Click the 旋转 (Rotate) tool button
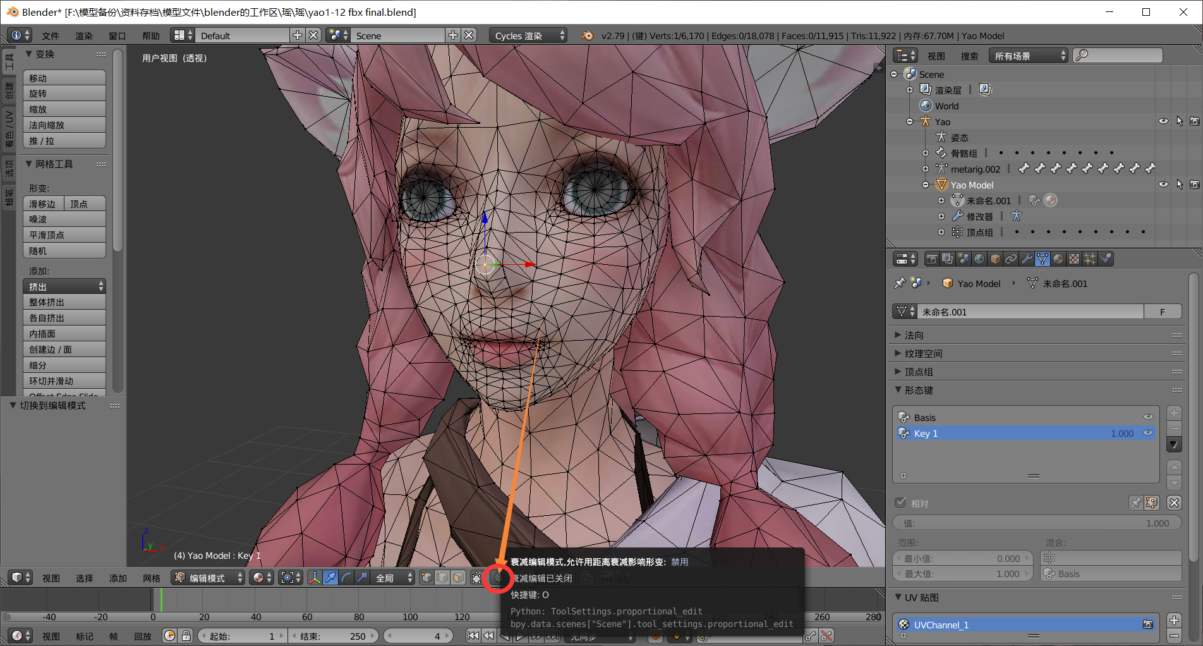This screenshot has height=646, width=1203. point(64,94)
